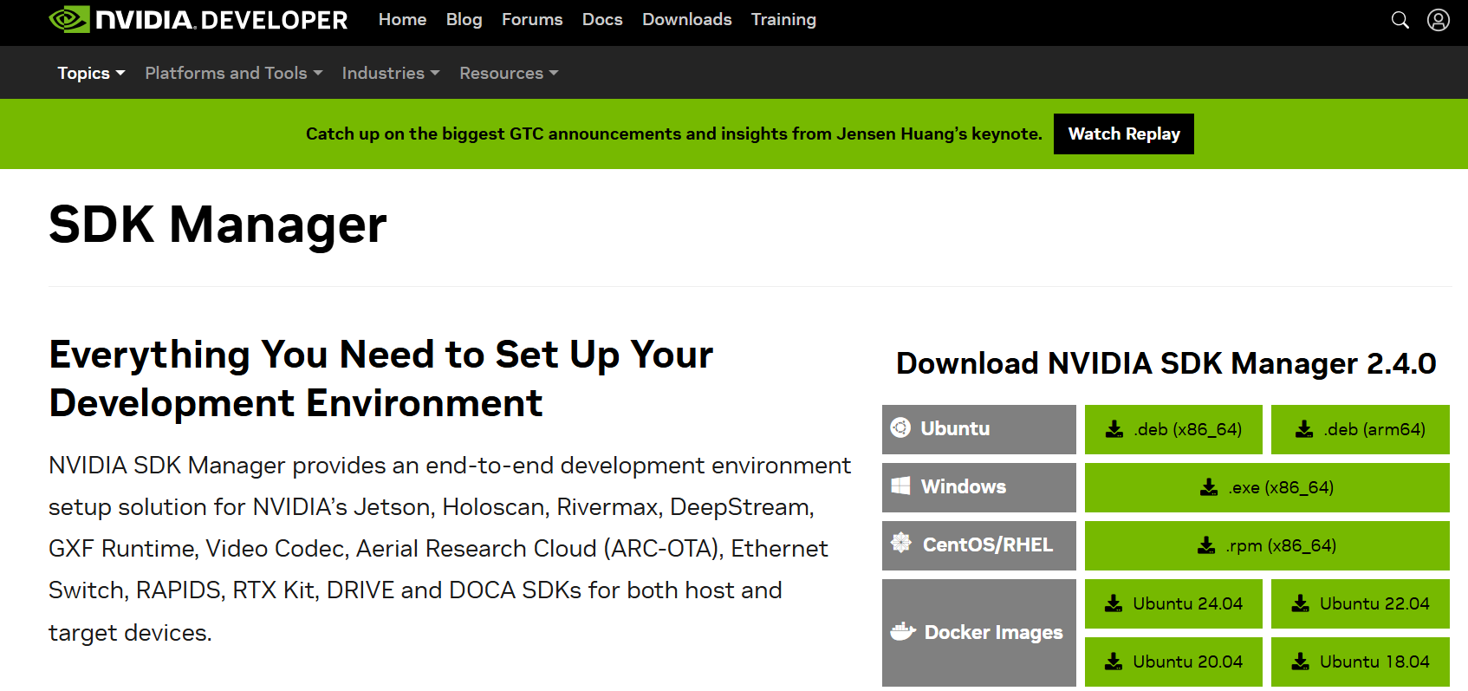1468x691 pixels.
Task: Click the GTC keynote announcement banner text
Action: pyautogui.click(x=673, y=134)
